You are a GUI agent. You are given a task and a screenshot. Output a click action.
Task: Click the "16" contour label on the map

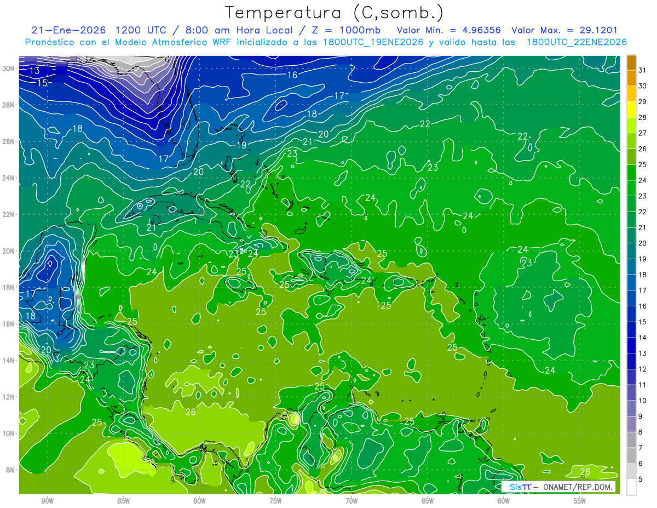tap(292, 75)
